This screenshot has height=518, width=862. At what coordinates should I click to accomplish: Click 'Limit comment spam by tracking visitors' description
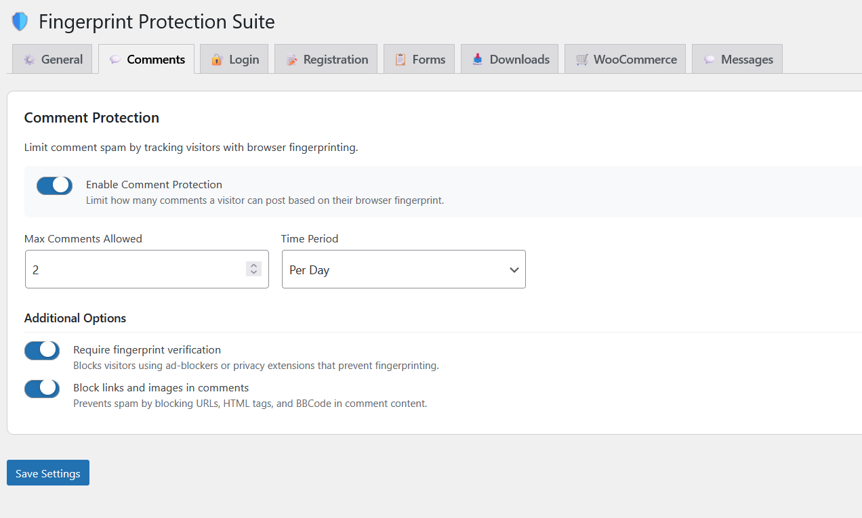(x=191, y=148)
